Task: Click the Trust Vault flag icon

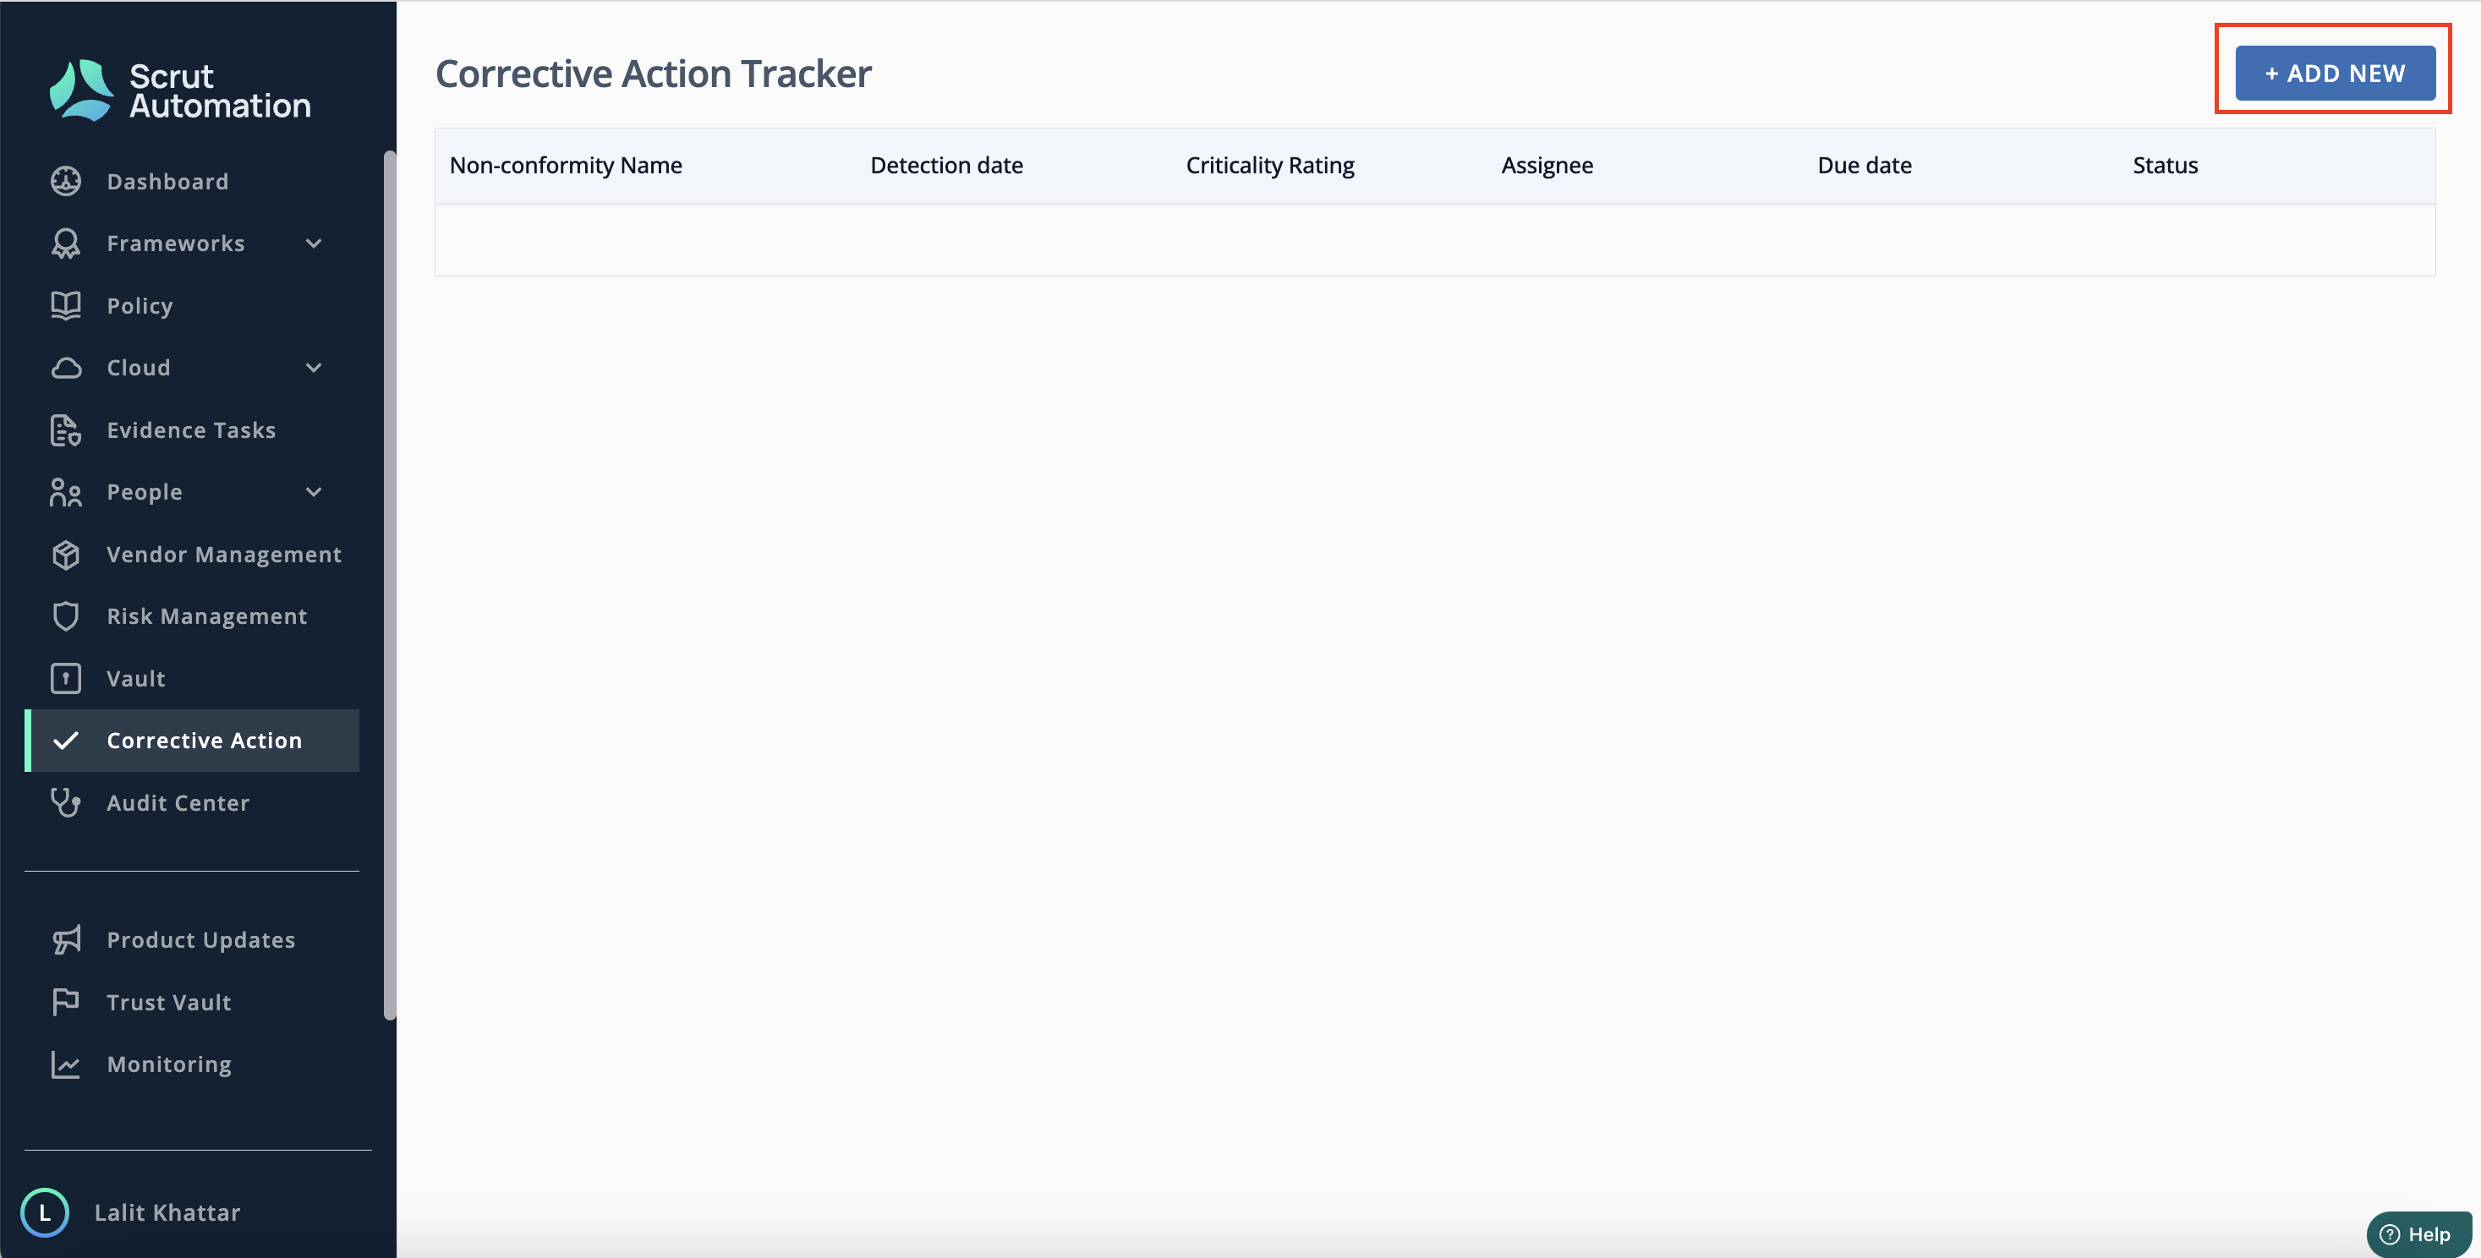Action: pyautogui.click(x=65, y=1002)
